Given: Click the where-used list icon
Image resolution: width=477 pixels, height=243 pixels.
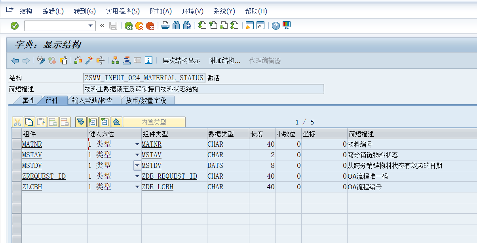Looking at the screenshot, I should [x=101, y=60].
